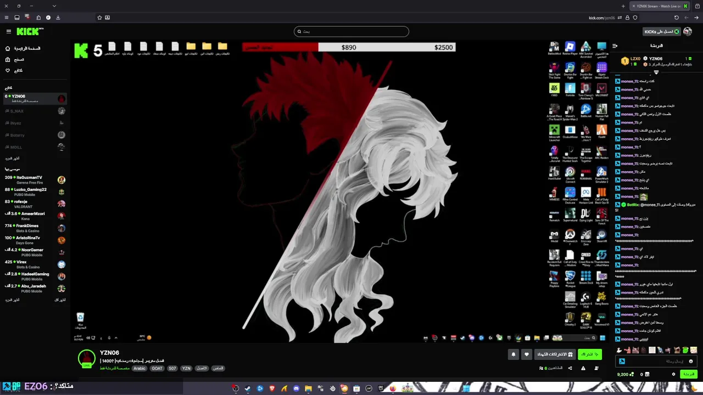703x395 pixels.
Task: Open a new browser tab
Action: 623,6
